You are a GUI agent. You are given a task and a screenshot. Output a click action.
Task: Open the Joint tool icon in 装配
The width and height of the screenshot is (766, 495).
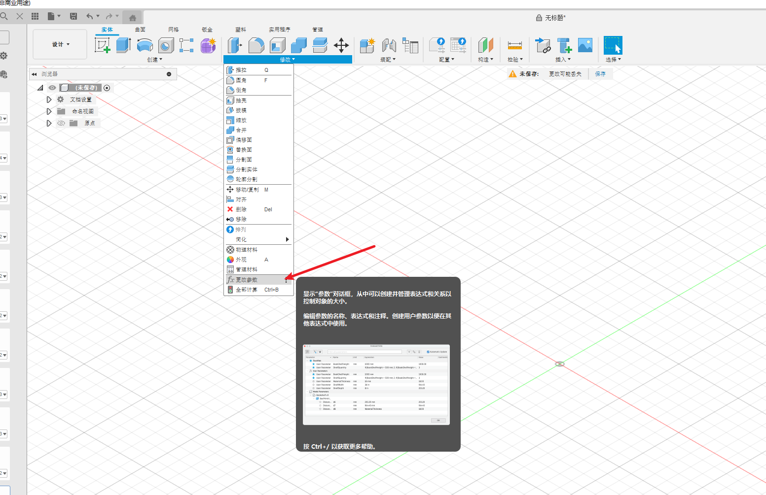tap(389, 45)
